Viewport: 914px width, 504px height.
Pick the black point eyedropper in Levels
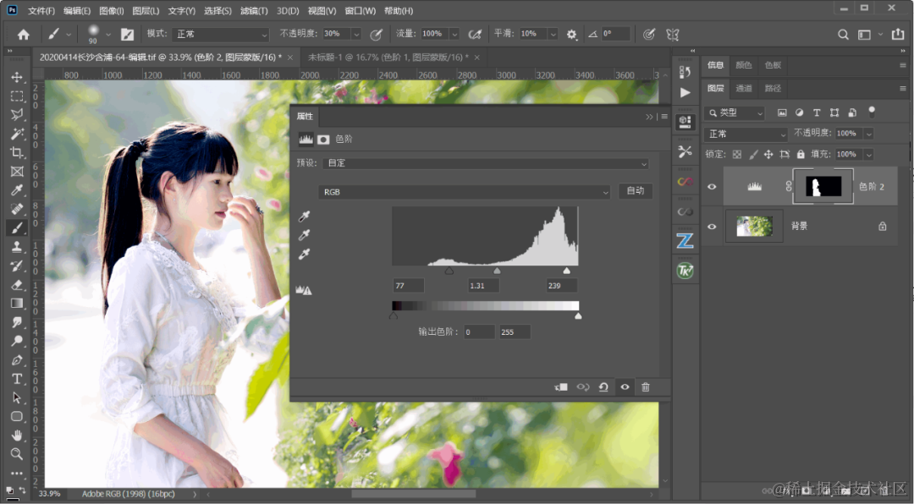pyautogui.click(x=304, y=216)
